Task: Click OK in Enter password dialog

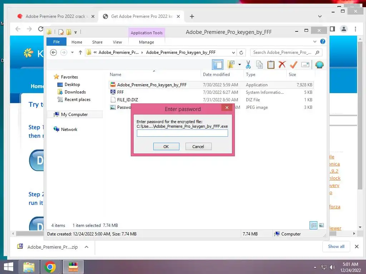Action: (166, 147)
